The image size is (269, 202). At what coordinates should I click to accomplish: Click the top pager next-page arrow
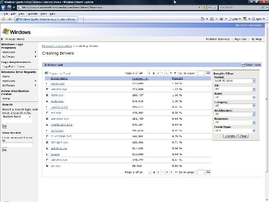click(171, 73)
